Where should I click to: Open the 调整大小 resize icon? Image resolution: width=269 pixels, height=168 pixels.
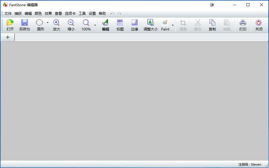tap(150, 22)
